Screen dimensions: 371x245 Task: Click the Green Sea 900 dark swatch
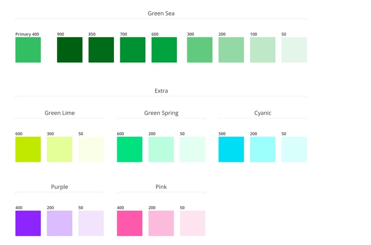[x=70, y=50]
